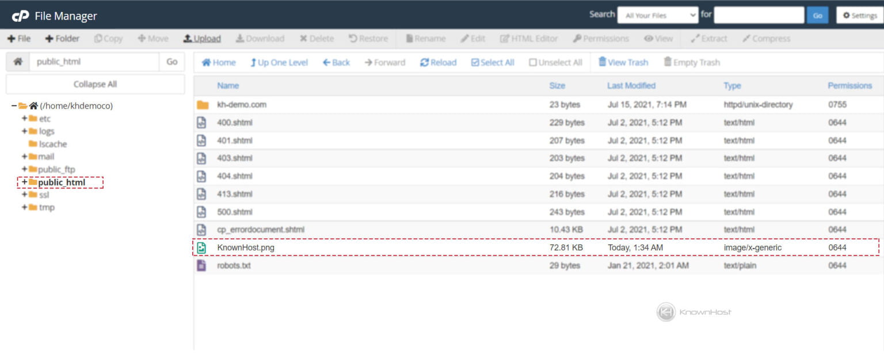Sort files by Last Modified column

click(631, 86)
